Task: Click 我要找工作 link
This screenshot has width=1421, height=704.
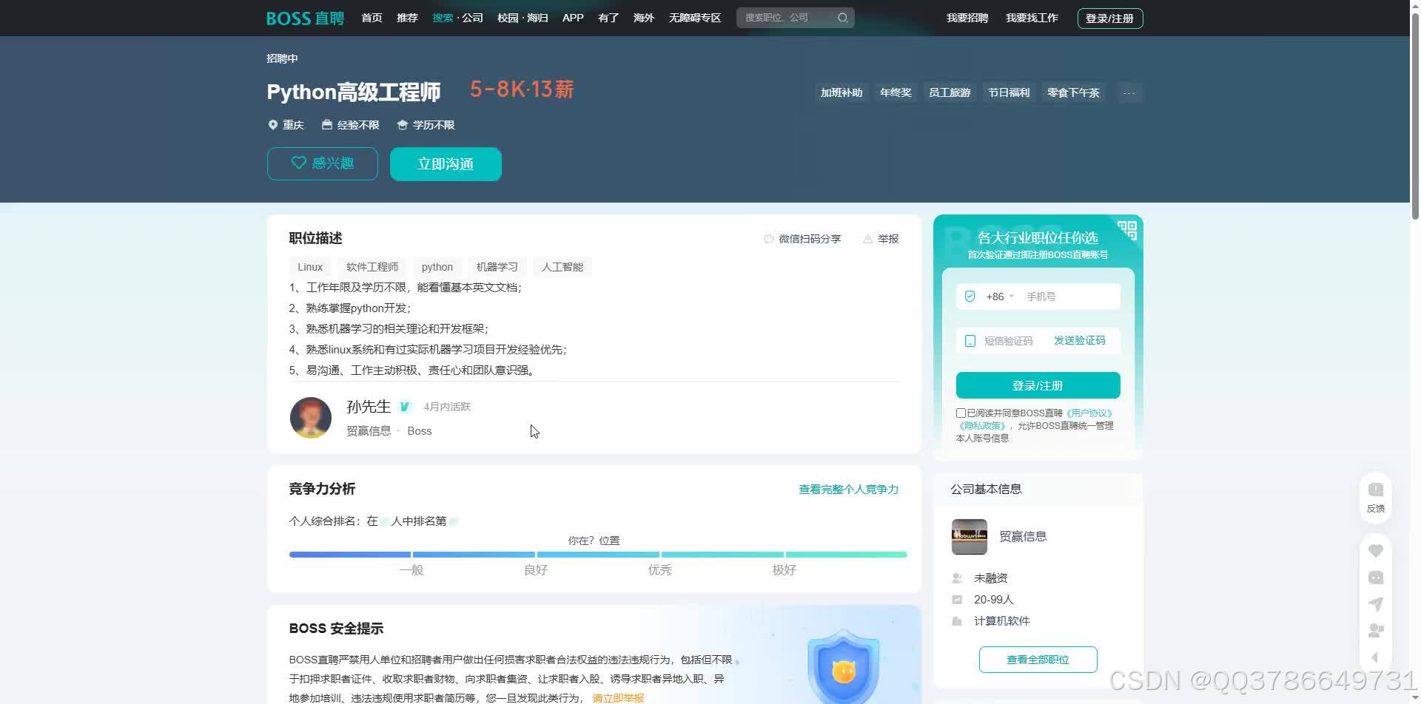Action: [x=1032, y=18]
